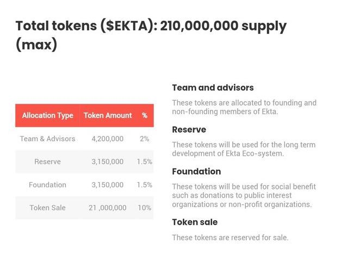Click the Total tokens ($EKTA) page title
Image resolution: width=347 pixels, height=253 pixels.
pyautogui.click(x=151, y=35)
